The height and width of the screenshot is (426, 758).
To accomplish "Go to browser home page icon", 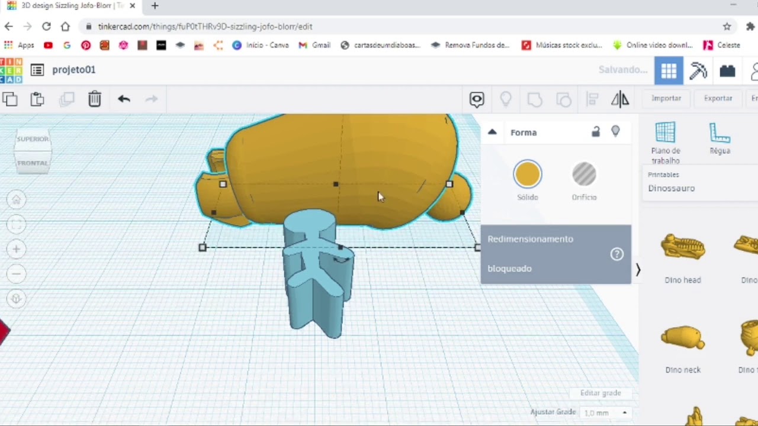I will [65, 27].
